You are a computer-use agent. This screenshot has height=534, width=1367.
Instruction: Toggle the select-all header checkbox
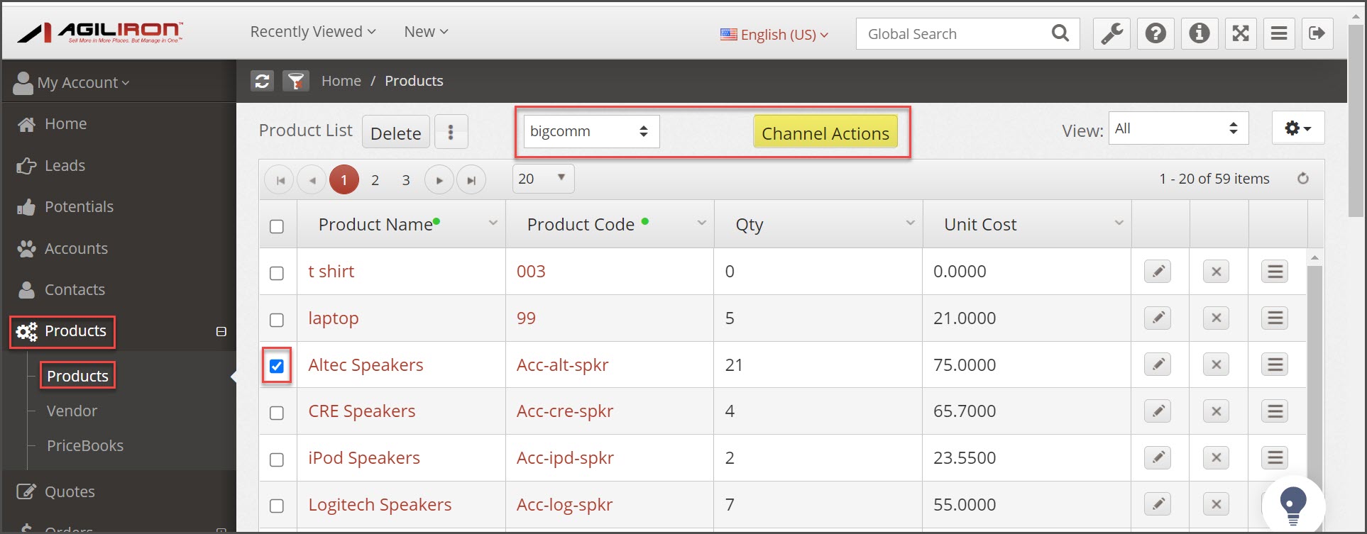pyautogui.click(x=277, y=226)
